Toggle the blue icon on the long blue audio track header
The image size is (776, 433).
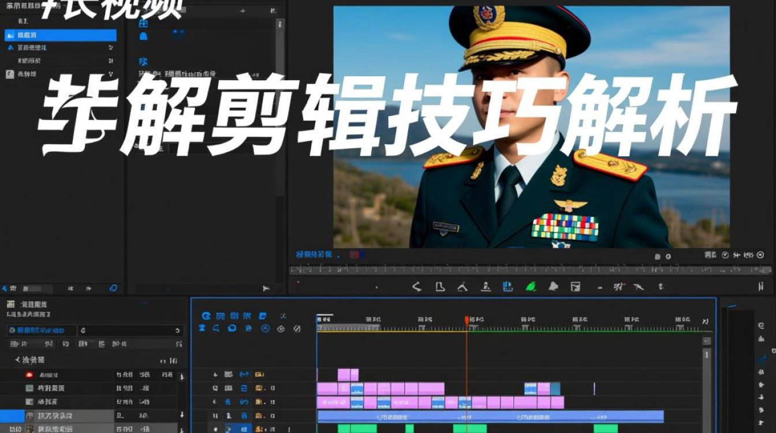tap(244, 415)
